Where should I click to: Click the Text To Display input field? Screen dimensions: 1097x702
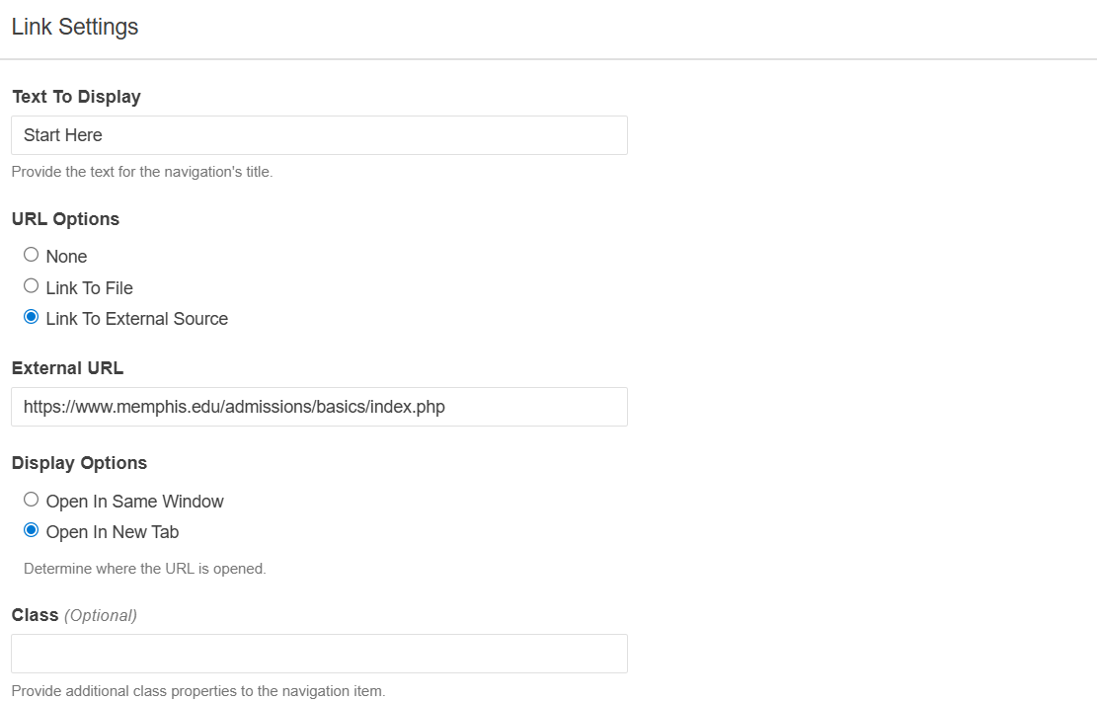click(318, 134)
